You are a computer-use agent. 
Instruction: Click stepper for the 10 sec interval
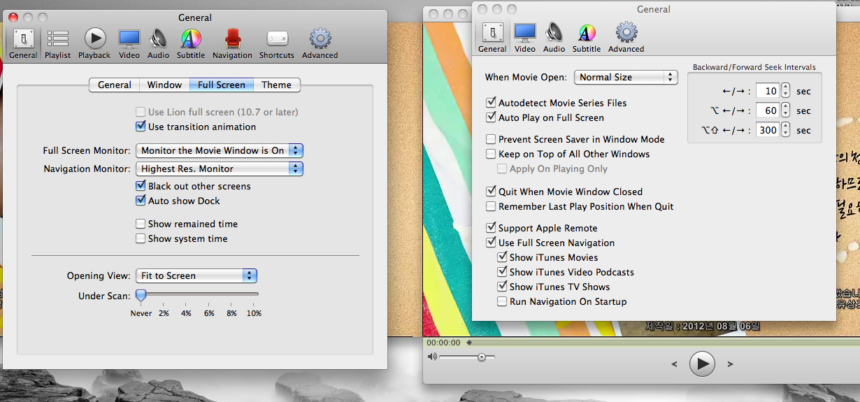[x=785, y=91]
